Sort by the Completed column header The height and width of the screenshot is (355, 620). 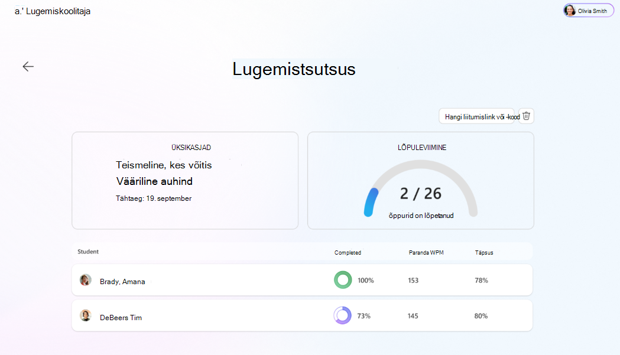(x=348, y=253)
